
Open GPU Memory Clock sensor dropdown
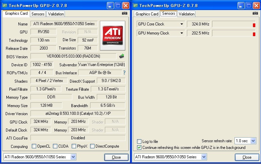click(182, 33)
